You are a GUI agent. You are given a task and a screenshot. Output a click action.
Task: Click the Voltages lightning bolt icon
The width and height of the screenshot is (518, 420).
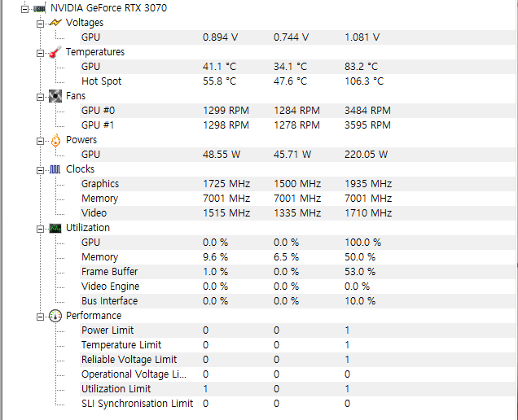click(55, 23)
